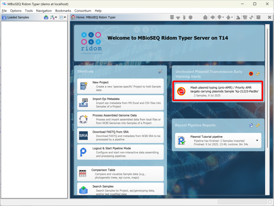Image resolution: width=274 pixels, height=206 pixels.
Task: Open the pipeline reports overview icon
Action: (251, 125)
